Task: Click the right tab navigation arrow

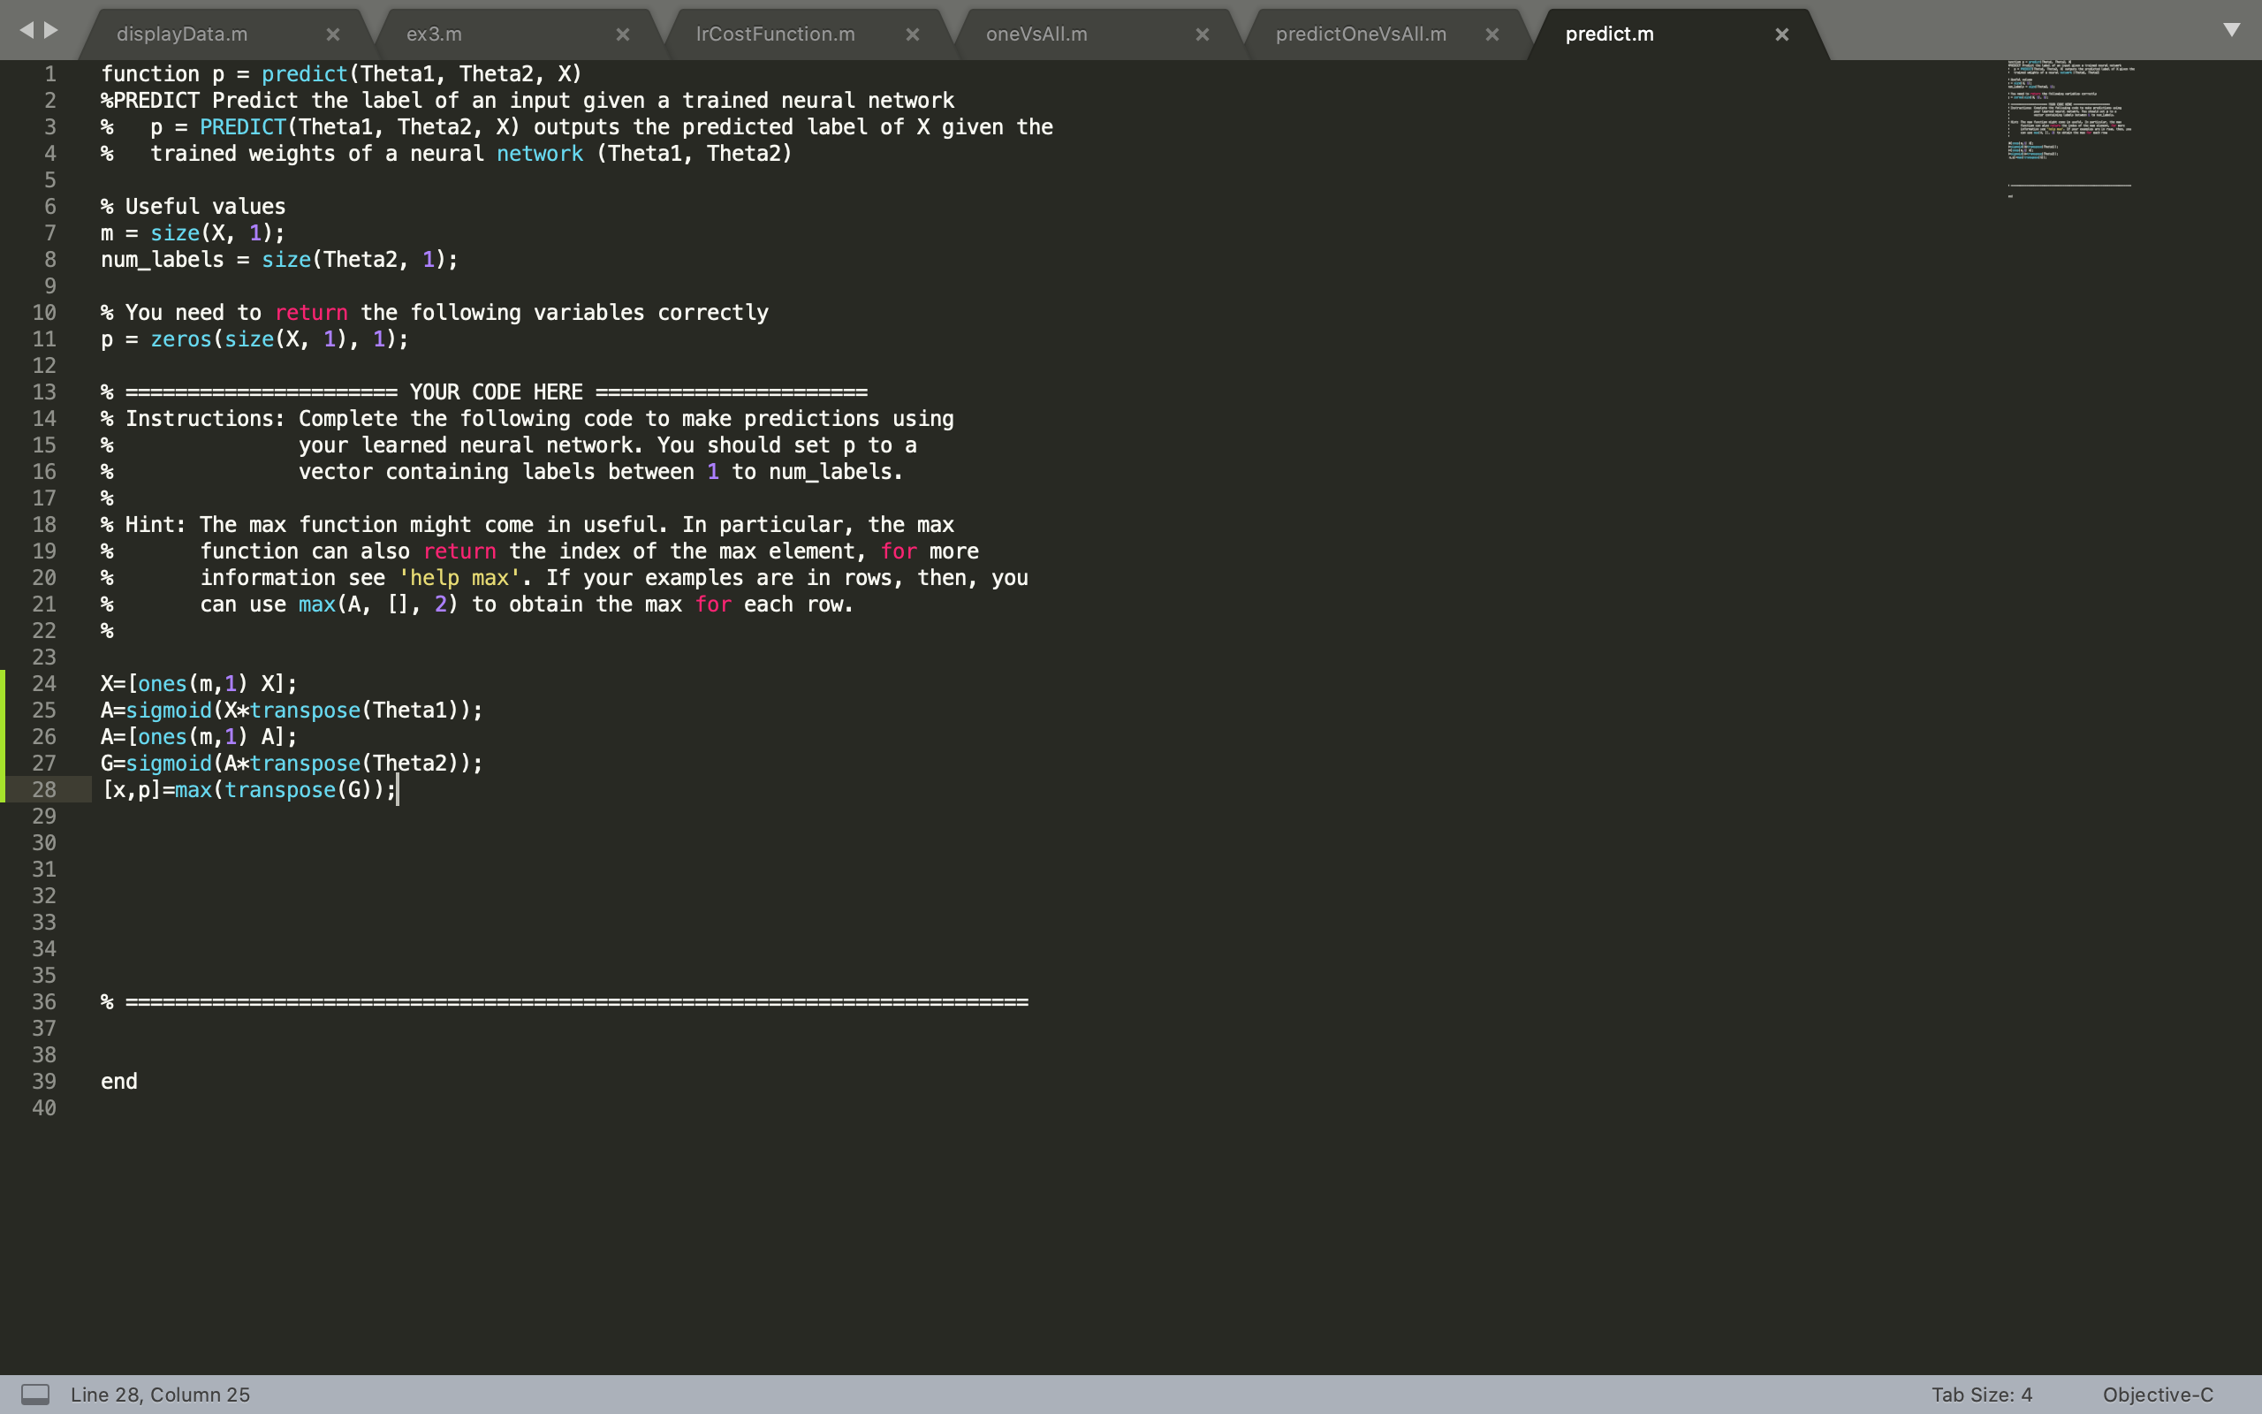Action: click(x=52, y=30)
